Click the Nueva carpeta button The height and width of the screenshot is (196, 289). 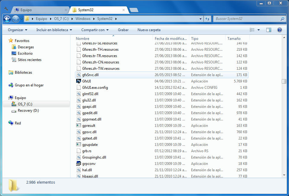tap(149, 30)
